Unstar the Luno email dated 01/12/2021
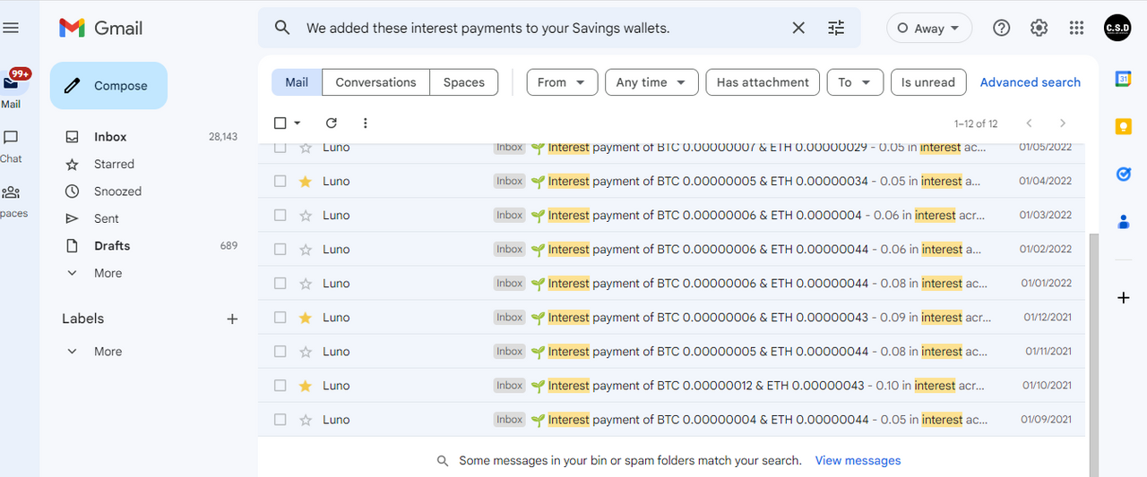Viewport: 1147px width, 477px height. [x=306, y=317]
